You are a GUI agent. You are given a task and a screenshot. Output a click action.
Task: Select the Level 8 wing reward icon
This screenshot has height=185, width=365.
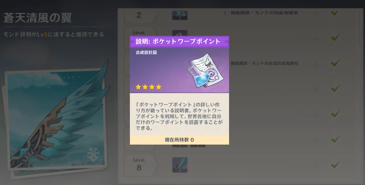point(180,165)
